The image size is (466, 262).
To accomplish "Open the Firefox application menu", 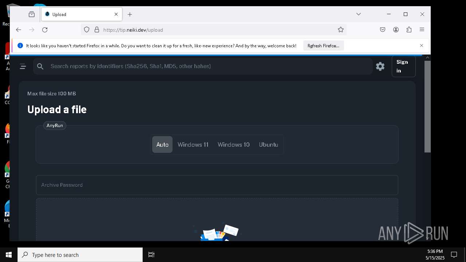I will point(422,30).
